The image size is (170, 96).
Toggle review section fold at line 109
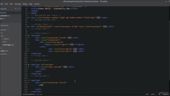[x=29, y=65]
